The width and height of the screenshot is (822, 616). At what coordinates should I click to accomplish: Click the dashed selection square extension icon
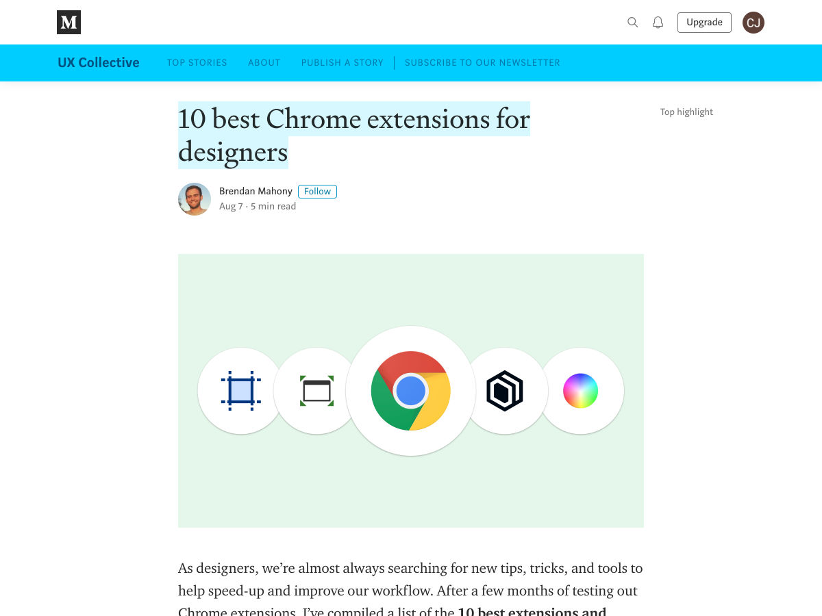tap(240, 391)
